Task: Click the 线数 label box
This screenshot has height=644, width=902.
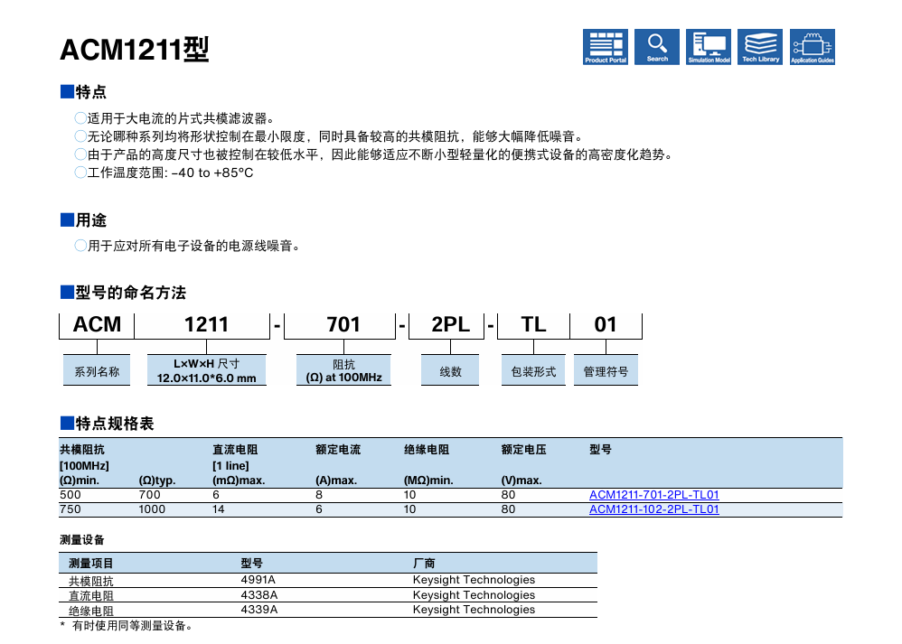Action: click(450, 370)
